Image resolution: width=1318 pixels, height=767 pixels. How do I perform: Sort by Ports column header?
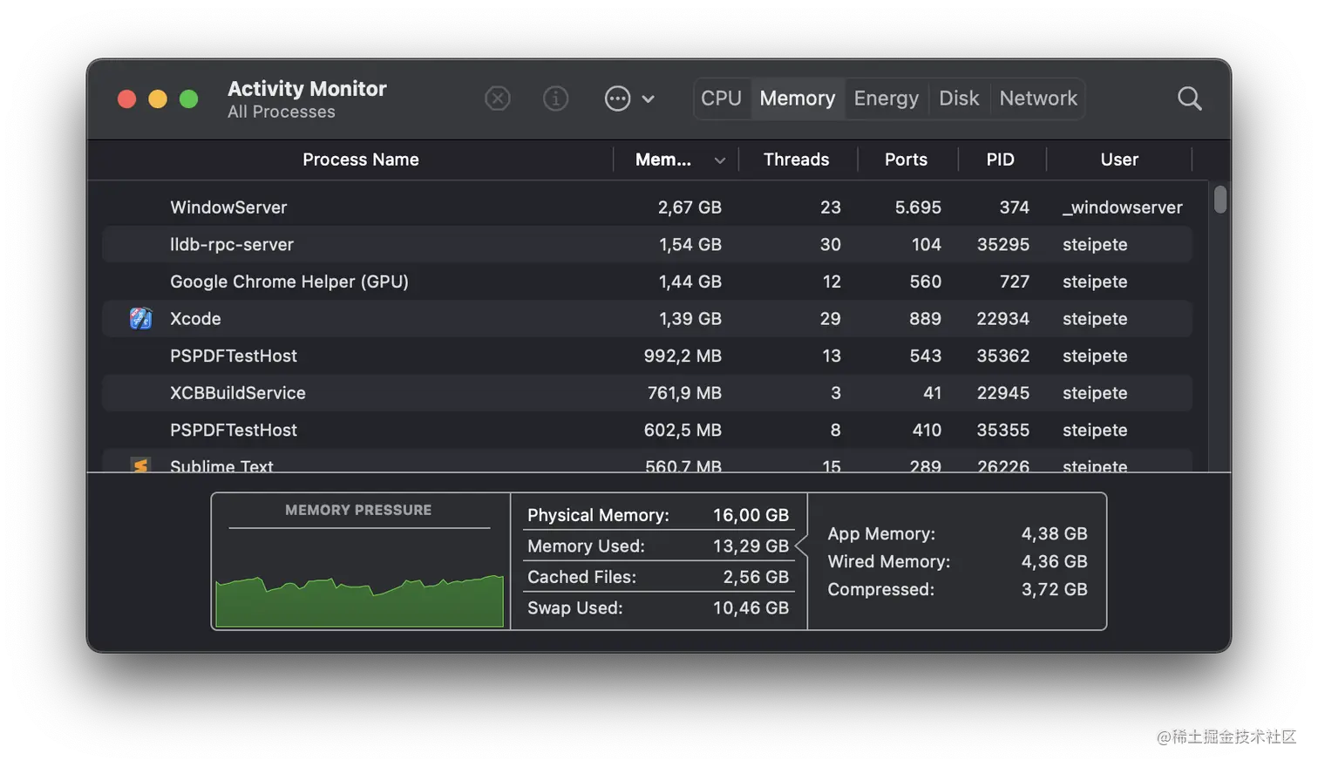[906, 160]
